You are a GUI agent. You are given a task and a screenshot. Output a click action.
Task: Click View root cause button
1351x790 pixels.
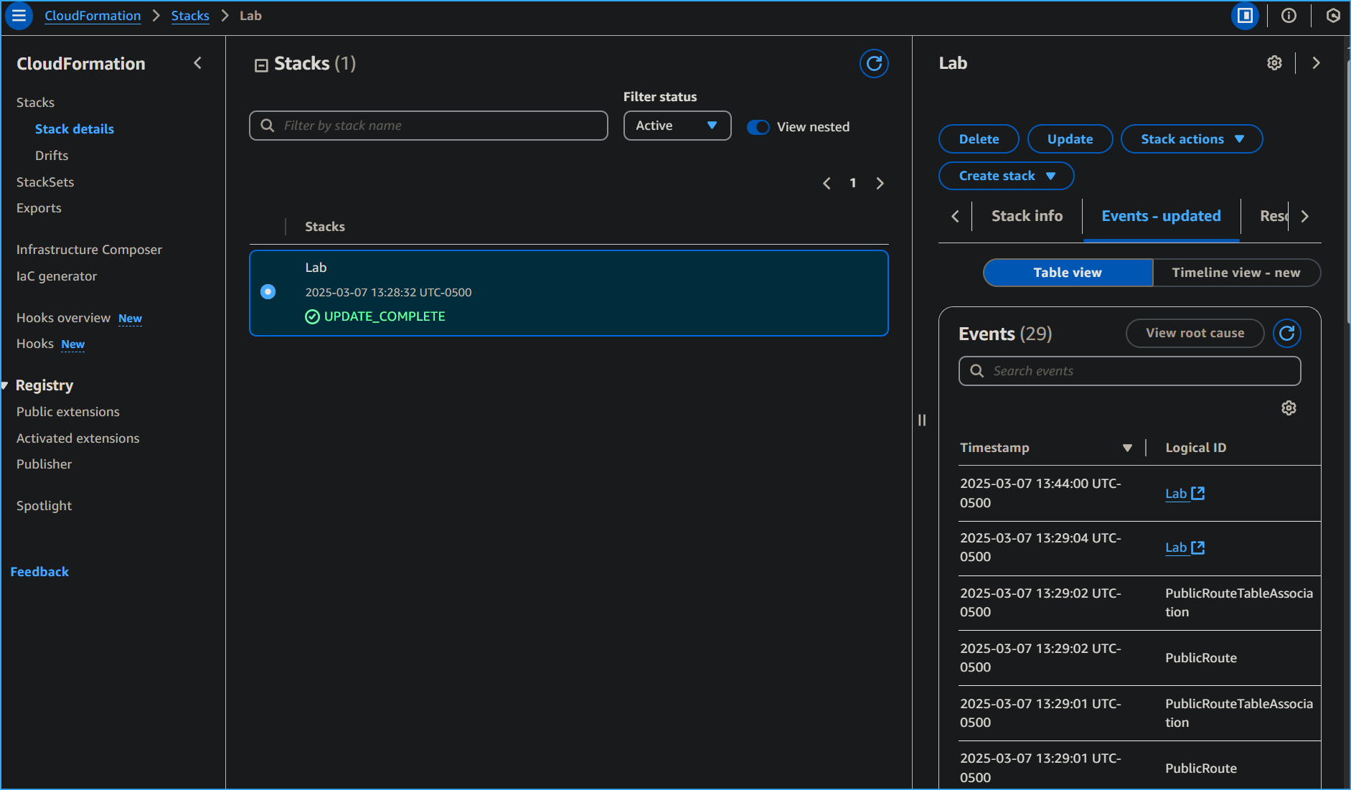[x=1195, y=333]
